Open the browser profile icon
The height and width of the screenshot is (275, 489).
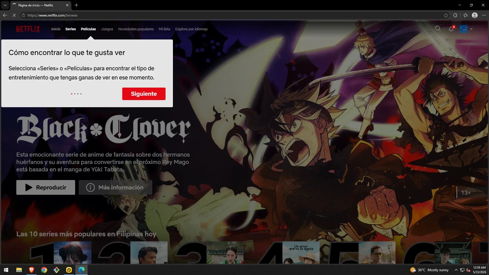click(x=475, y=15)
